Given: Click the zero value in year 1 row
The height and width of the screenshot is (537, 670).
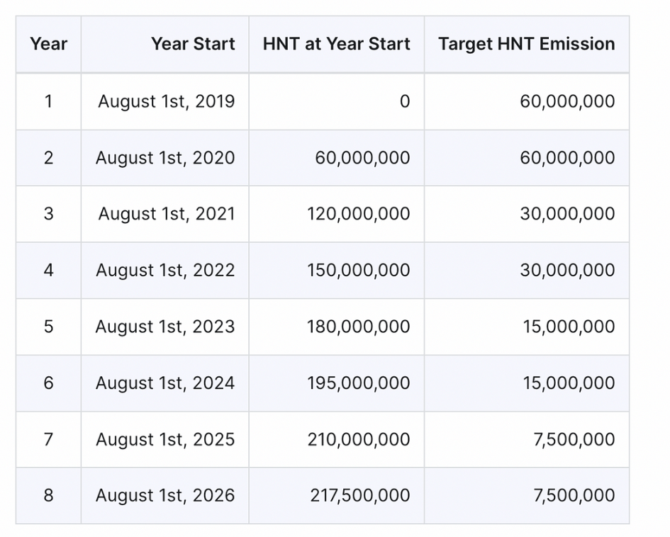Looking at the screenshot, I should (x=404, y=101).
